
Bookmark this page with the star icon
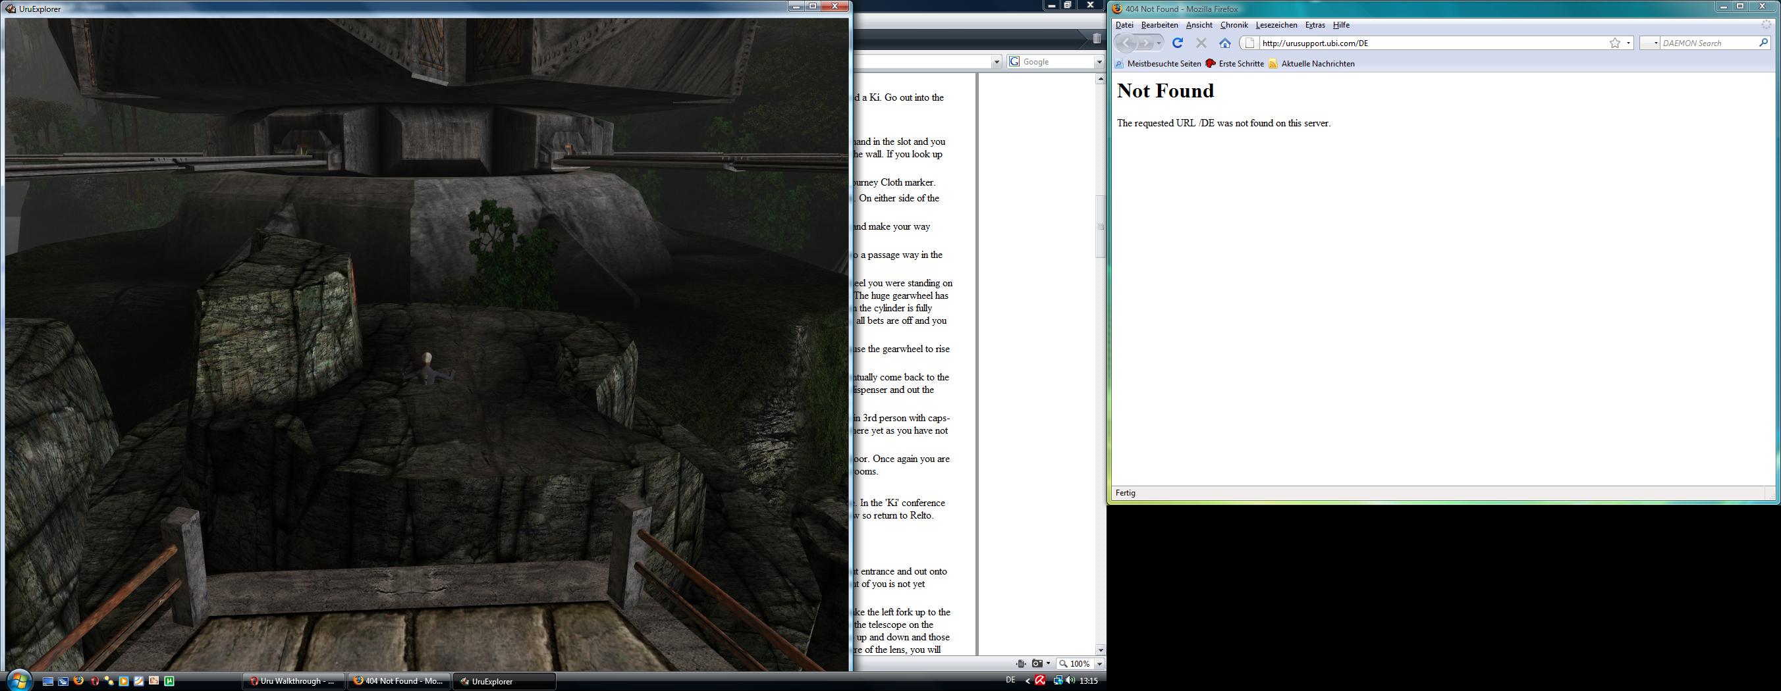coord(1614,43)
